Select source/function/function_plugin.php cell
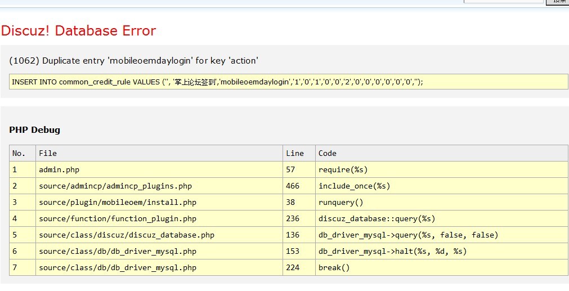569x291 pixels. (159, 218)
